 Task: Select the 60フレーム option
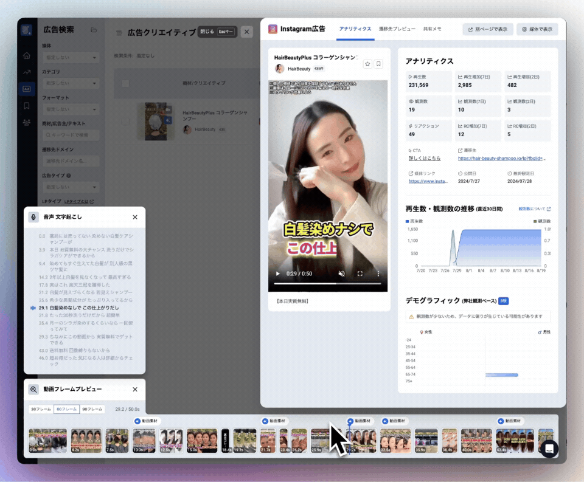[66, 409]
